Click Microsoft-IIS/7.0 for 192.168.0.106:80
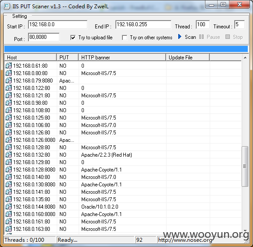Screen dimensions: 253x247 99,125
